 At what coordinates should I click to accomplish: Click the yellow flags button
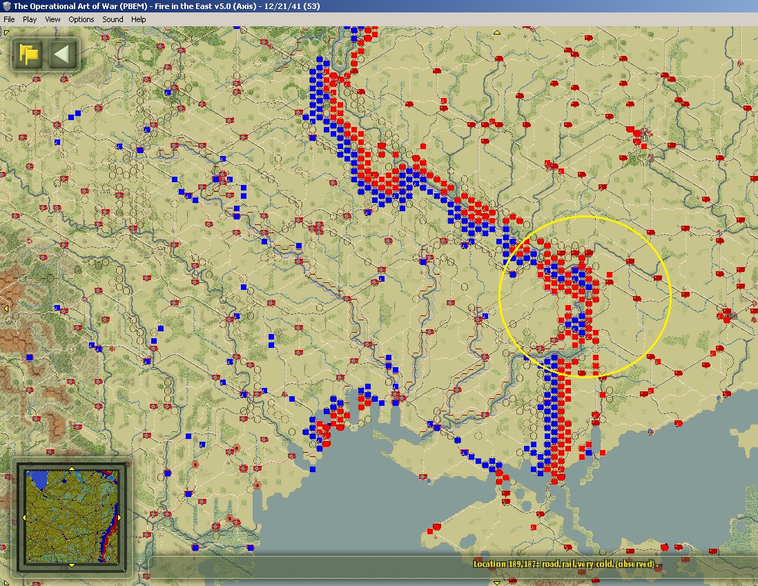(x=28, y=54)
